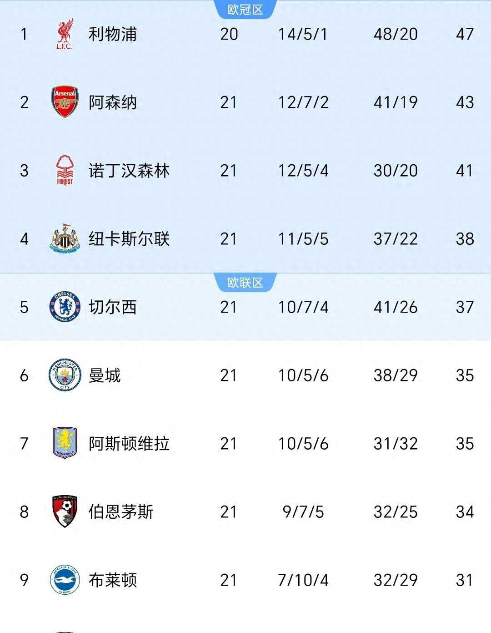Screen dimensions: 491x633
Task: Select the highlighted Chelsea row
Action: pos(245,307)
